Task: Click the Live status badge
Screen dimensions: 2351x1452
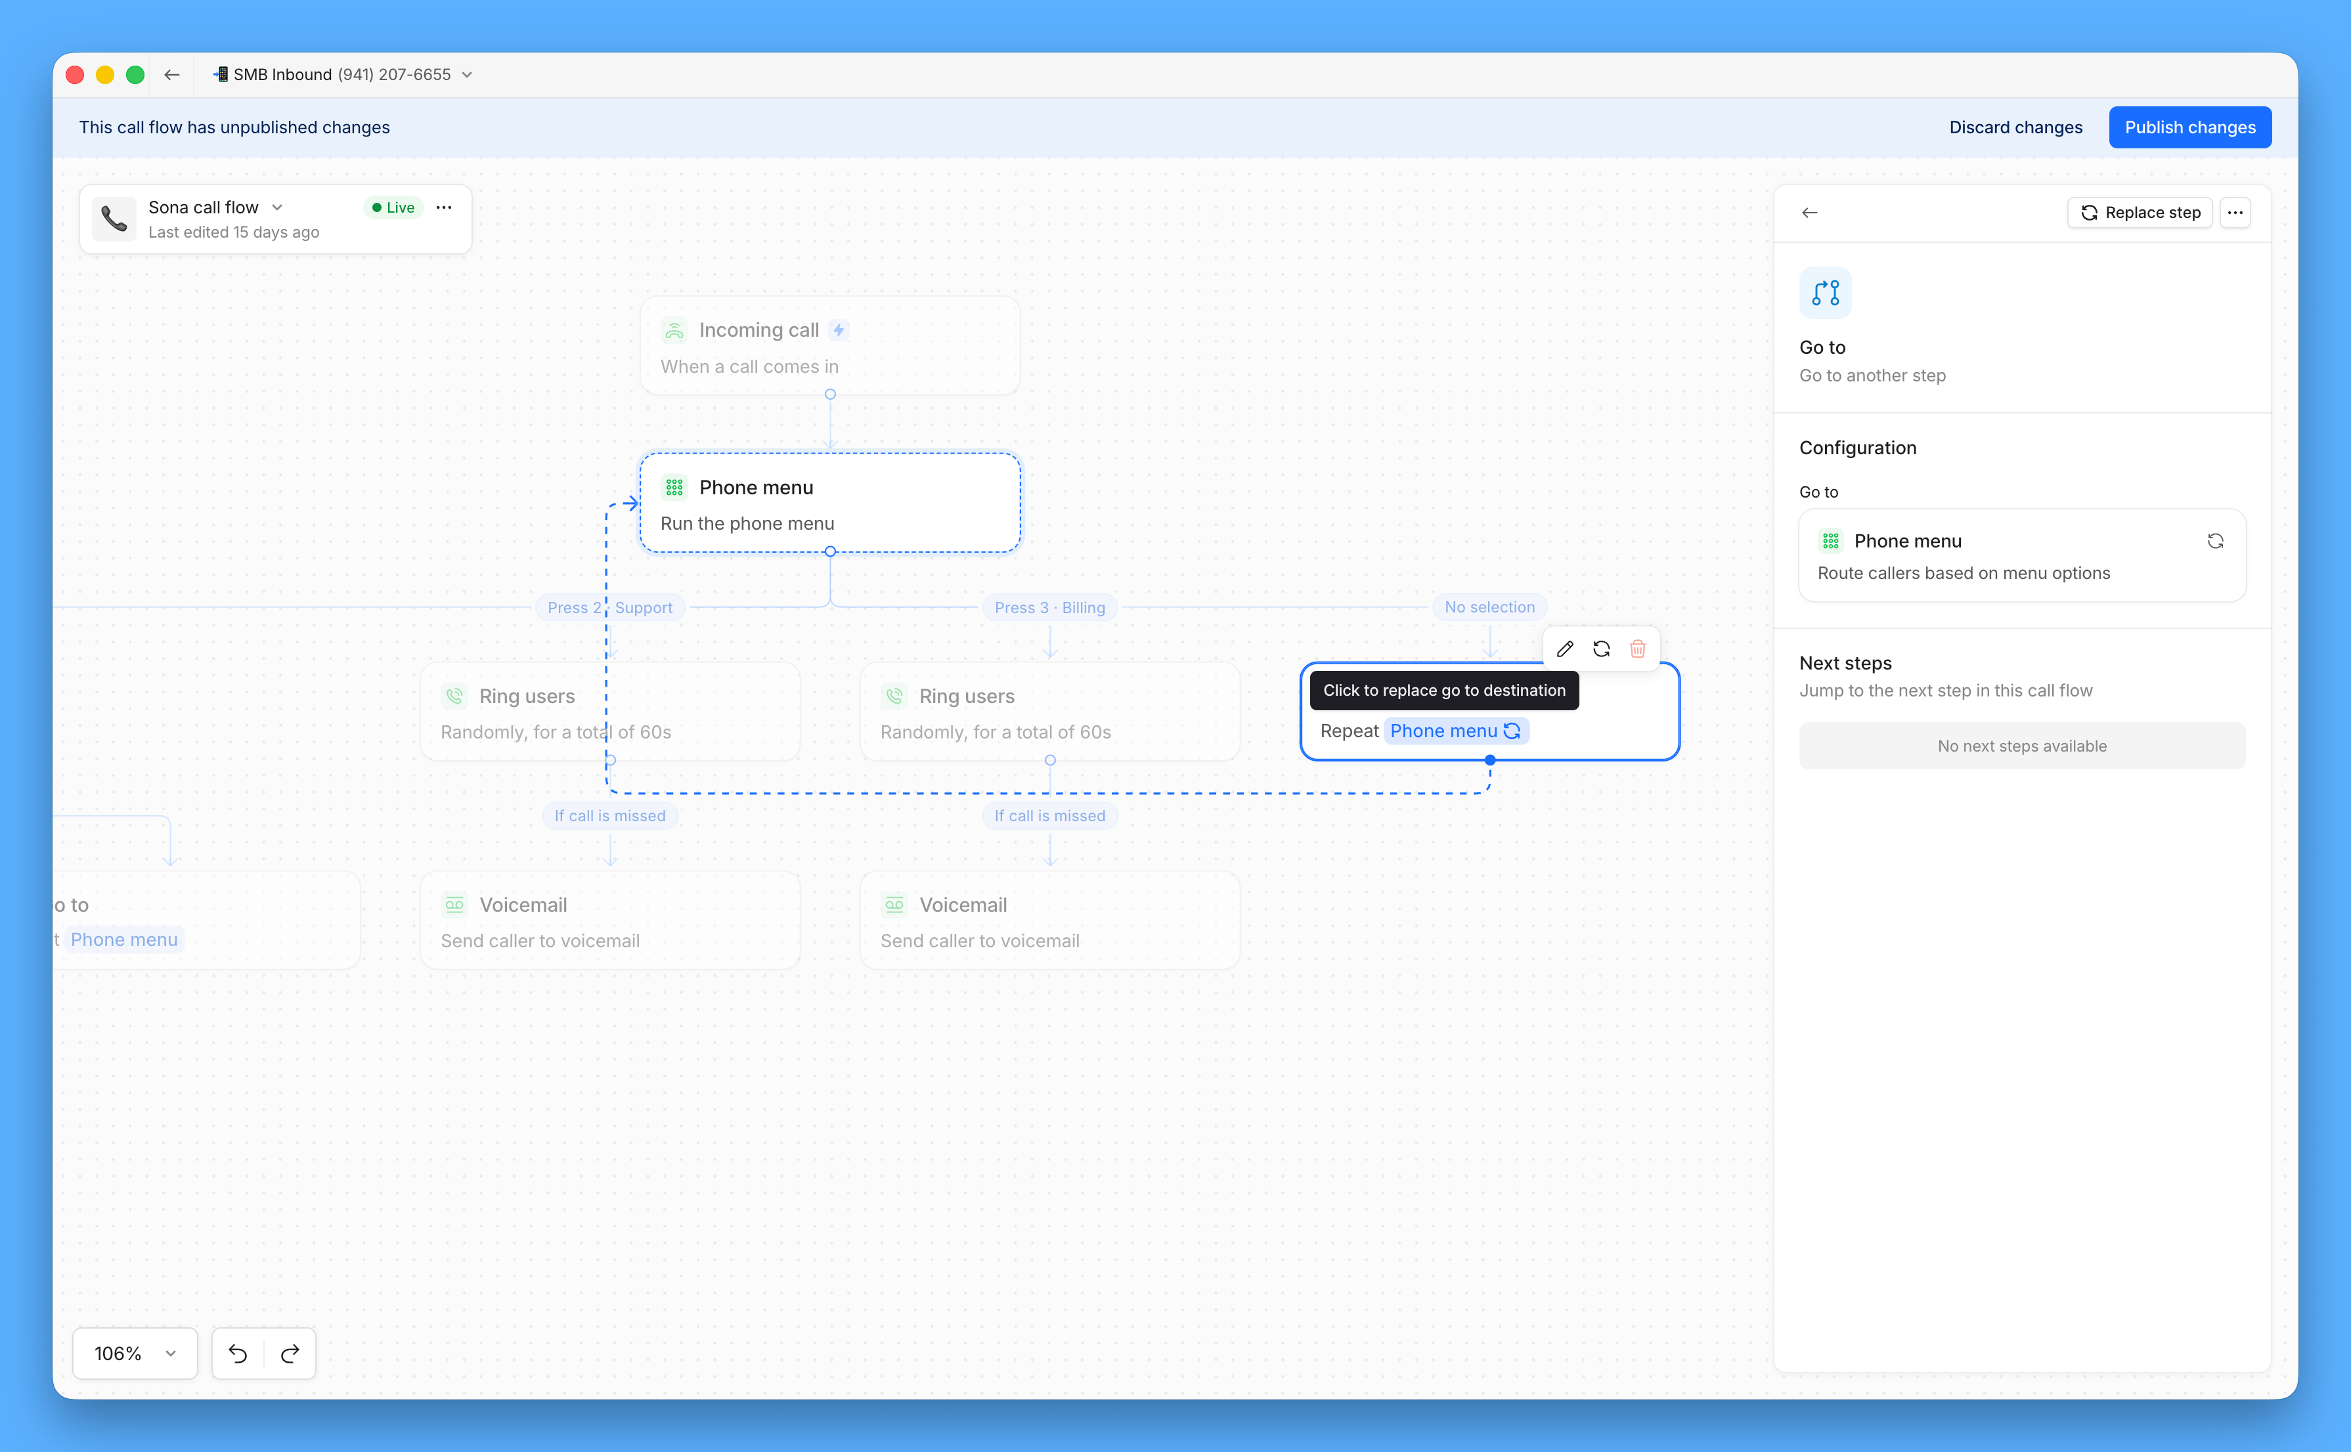Action: 394,207
